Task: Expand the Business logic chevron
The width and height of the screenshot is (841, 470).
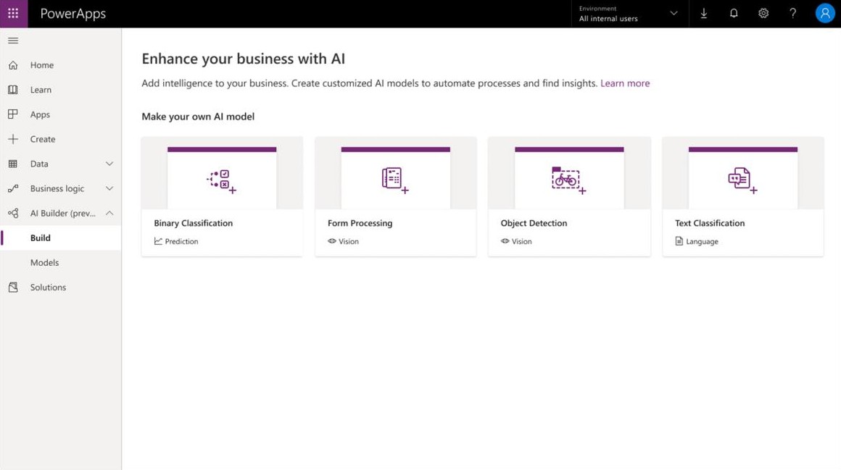Action: [x=109, y=188]
